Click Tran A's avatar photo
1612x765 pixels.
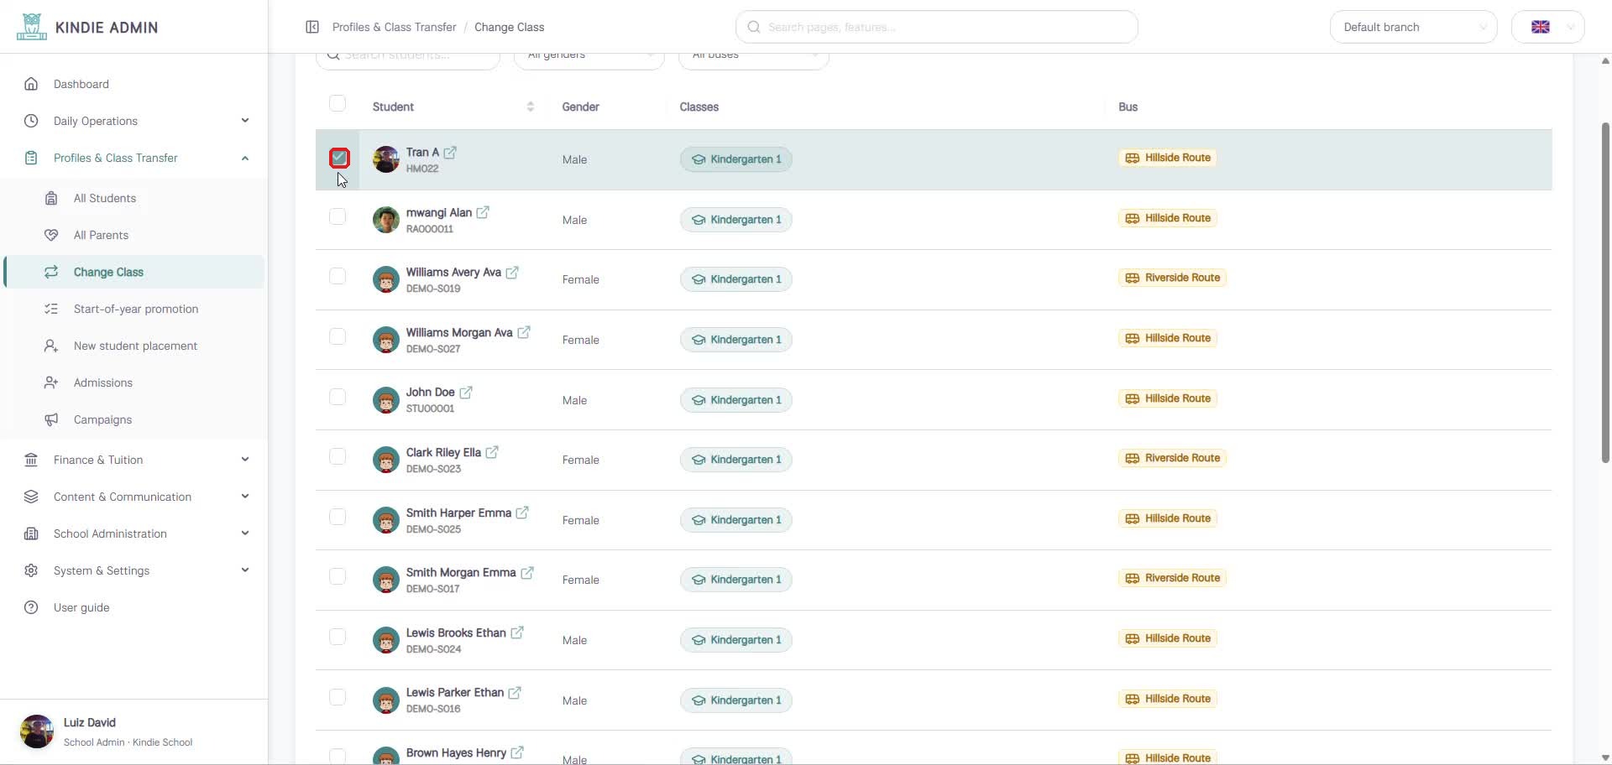[x=386, y=159]
